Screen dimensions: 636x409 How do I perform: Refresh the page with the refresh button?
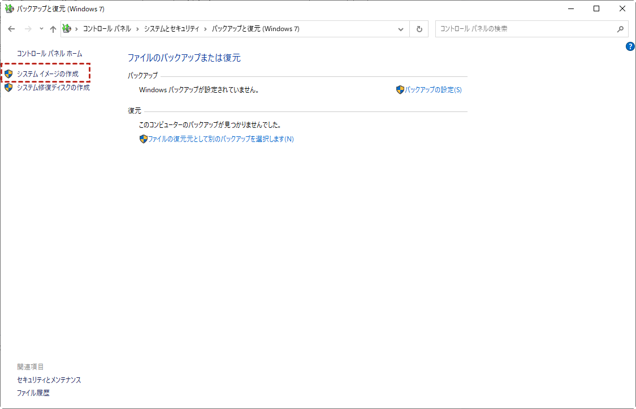click(x=419, y=29)
